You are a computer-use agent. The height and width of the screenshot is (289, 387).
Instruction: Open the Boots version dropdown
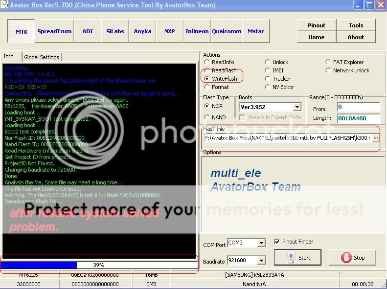click(297, 107)
